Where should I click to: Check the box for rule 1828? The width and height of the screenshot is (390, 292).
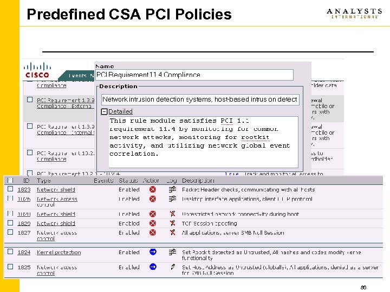click(10, 213)
